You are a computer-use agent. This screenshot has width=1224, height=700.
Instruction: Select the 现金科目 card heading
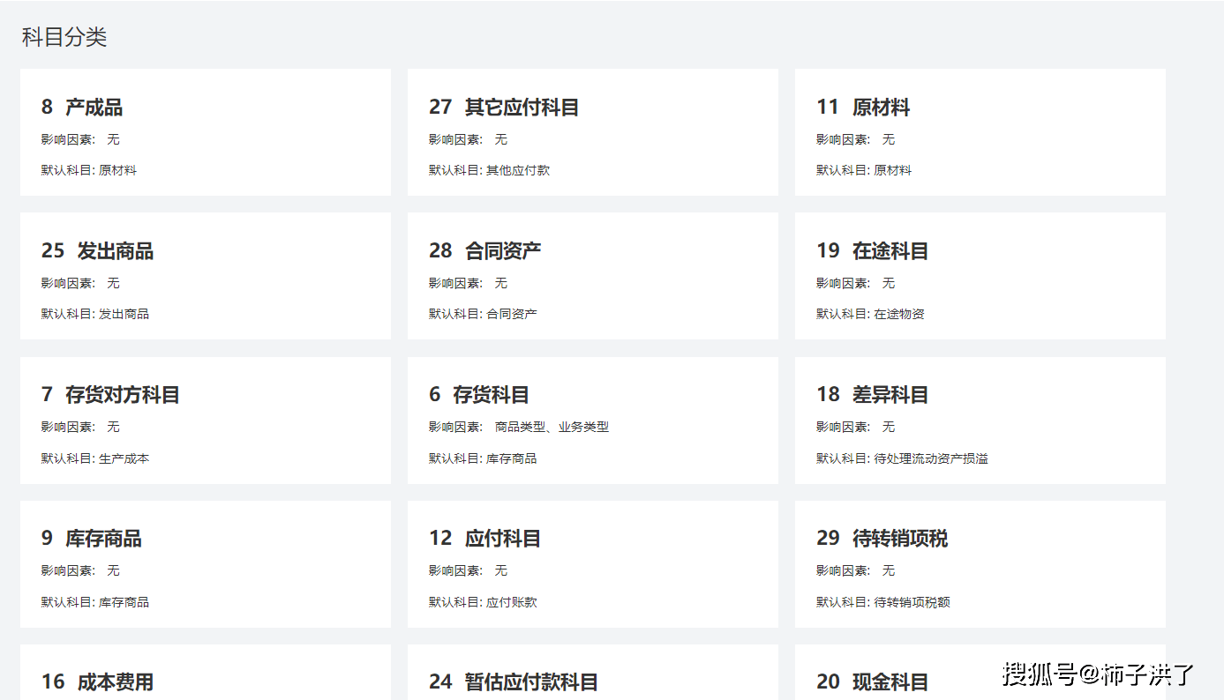(x=890, y=681)
